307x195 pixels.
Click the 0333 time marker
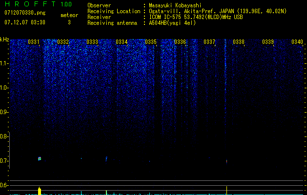point(92,42)
